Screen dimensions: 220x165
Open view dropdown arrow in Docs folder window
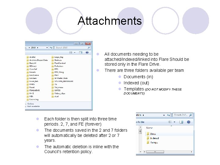[174, 122]
